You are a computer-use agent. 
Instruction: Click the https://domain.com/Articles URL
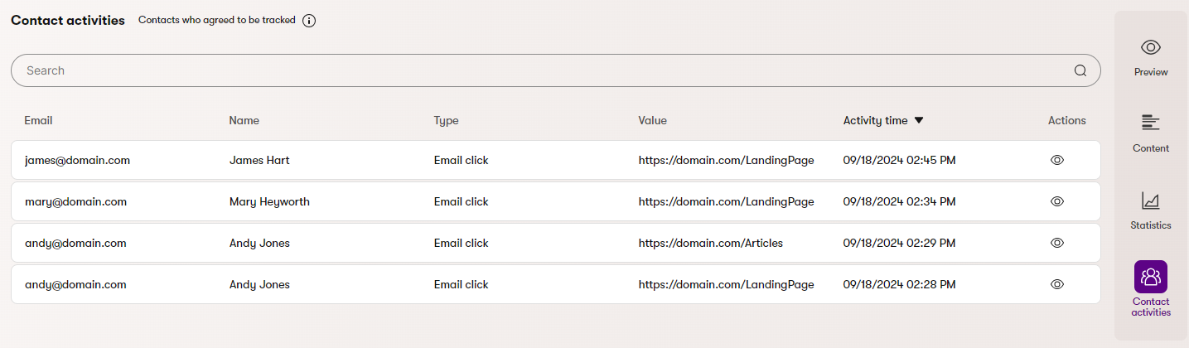click(710, 243)
